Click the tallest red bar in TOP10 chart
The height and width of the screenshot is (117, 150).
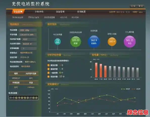tap(96, 70)
